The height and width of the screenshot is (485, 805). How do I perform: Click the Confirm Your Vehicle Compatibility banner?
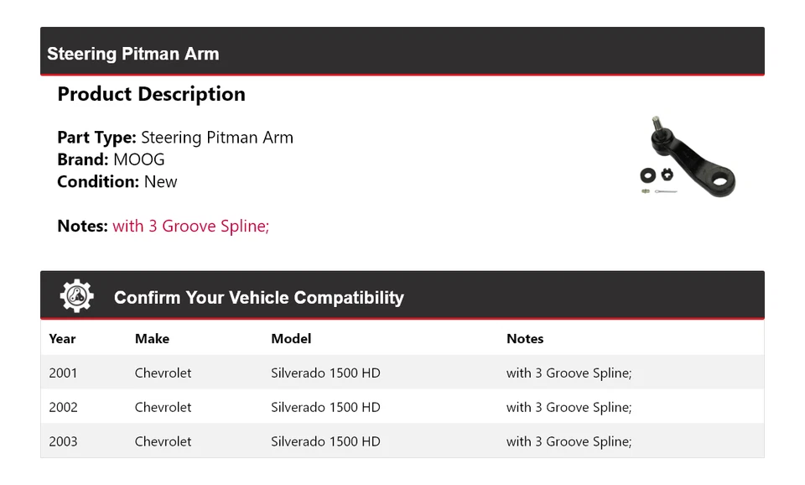point(258,298)
